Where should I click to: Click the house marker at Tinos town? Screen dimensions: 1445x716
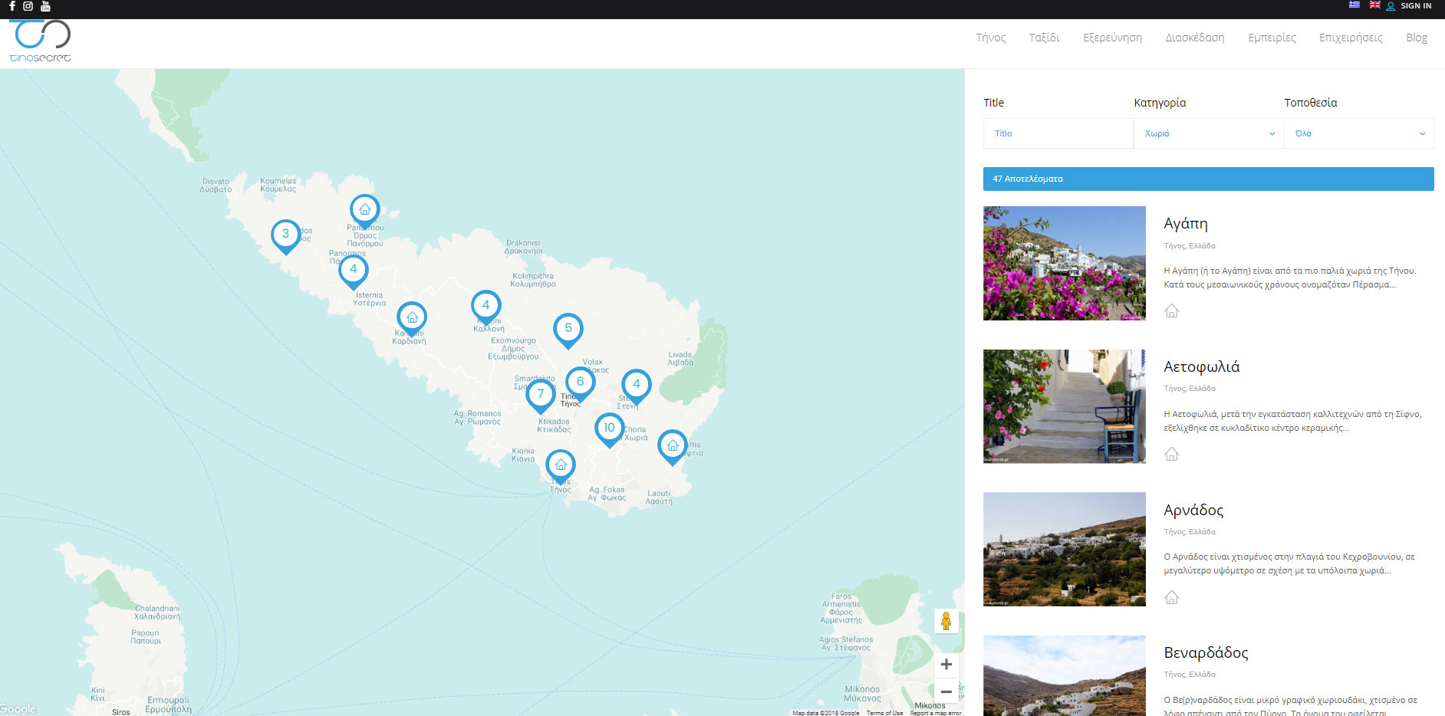pyautogui.click(x=561, y=466)
